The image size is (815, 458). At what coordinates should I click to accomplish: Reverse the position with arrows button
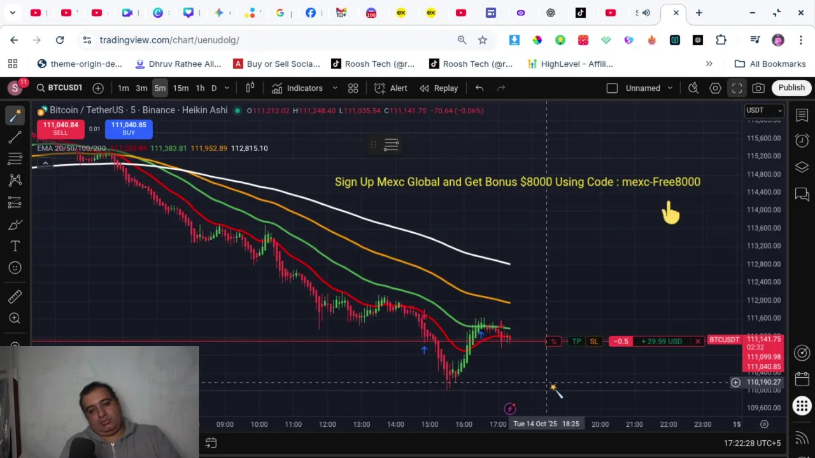click(x=553, y=342)
